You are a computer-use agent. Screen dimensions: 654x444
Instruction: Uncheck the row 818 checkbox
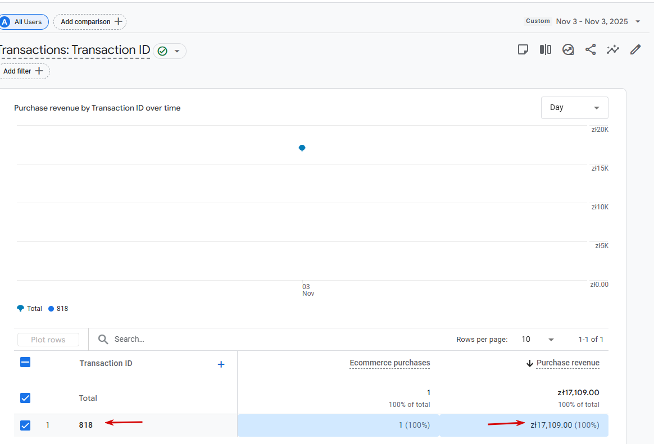(25, 425)
